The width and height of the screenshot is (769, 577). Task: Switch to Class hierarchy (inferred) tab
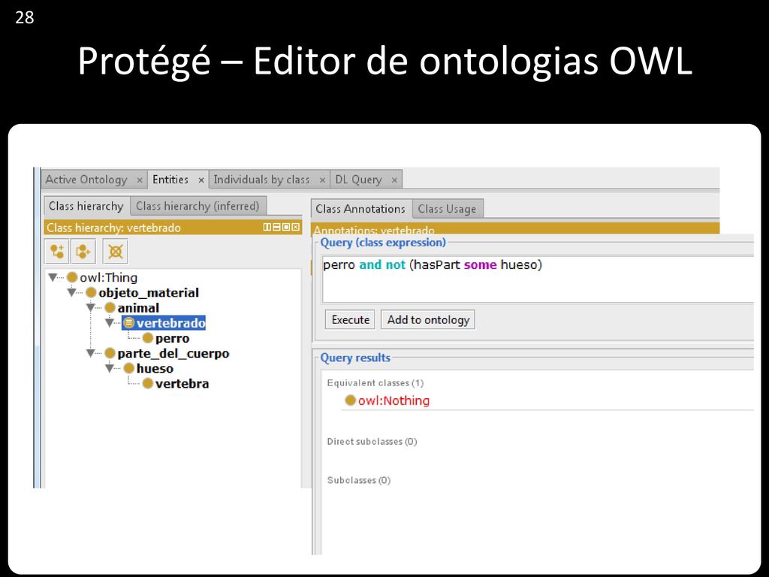198,206
